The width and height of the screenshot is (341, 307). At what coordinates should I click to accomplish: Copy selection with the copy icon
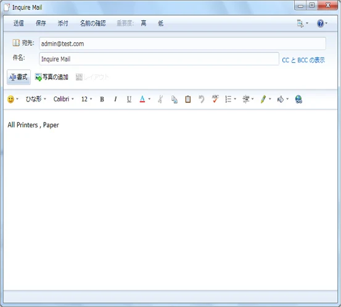point(174,99)
